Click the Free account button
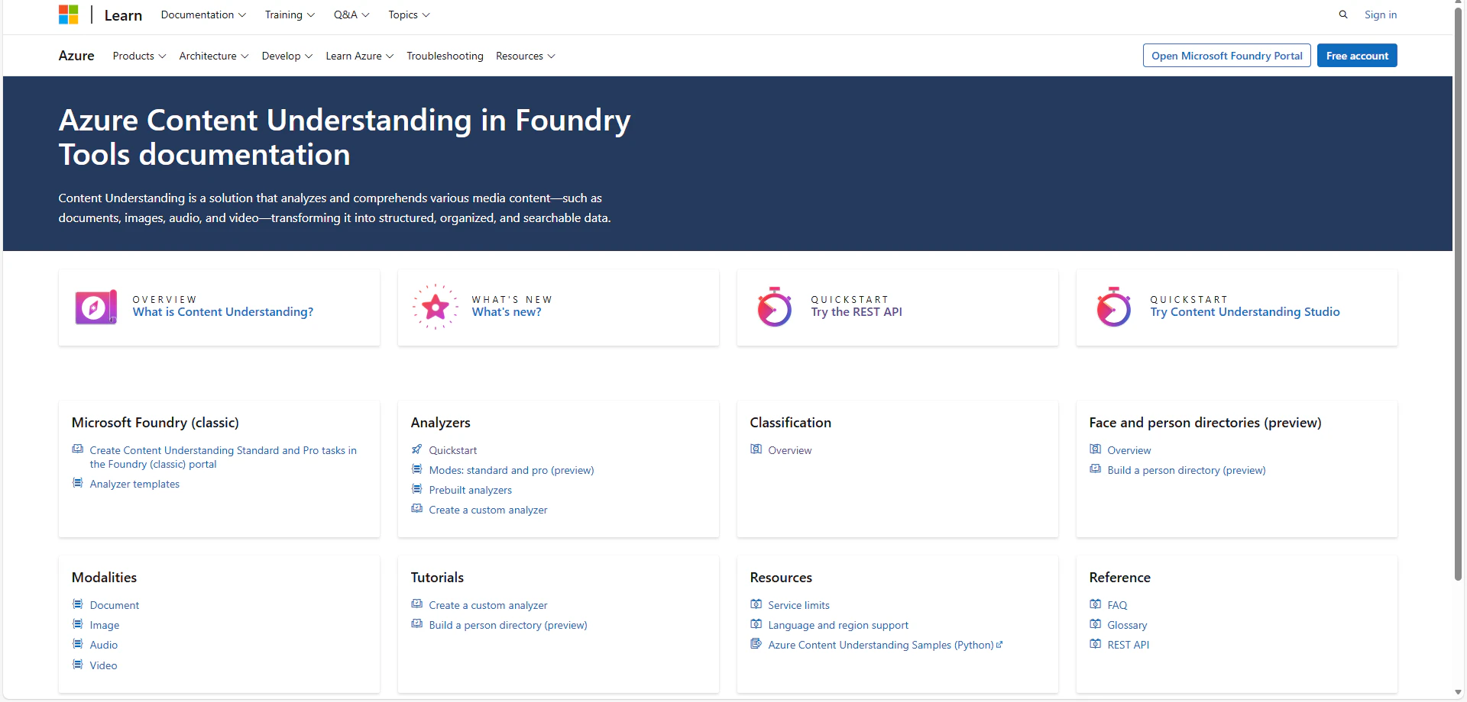Screen dimensions: 1467x702 pyautogui.click(x=1357, y=56)
